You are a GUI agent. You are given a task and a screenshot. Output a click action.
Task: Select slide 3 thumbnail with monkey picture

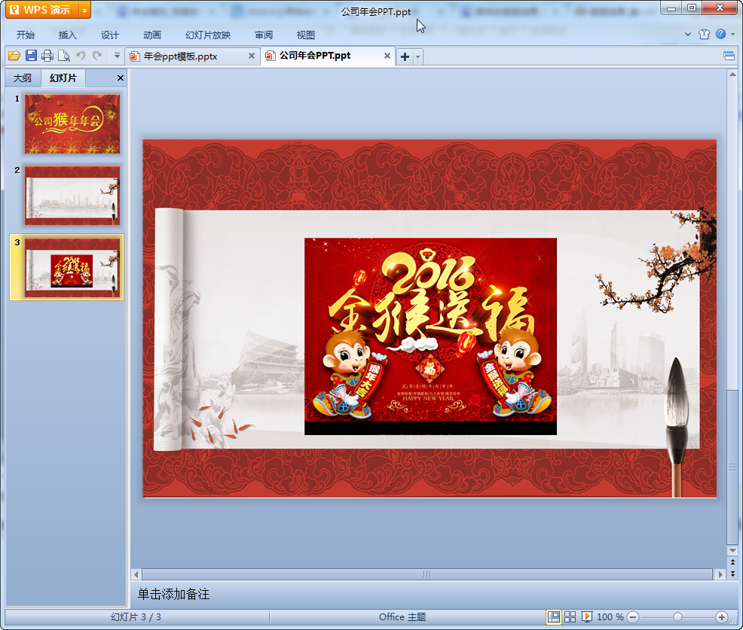coord(72,267)
